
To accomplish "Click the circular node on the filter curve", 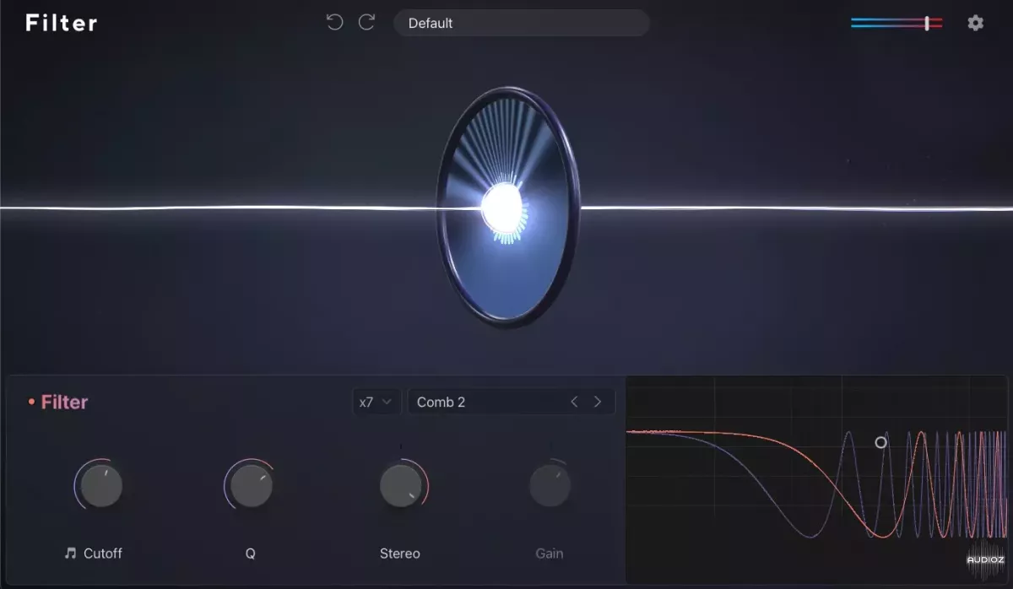I will [880, 442].
